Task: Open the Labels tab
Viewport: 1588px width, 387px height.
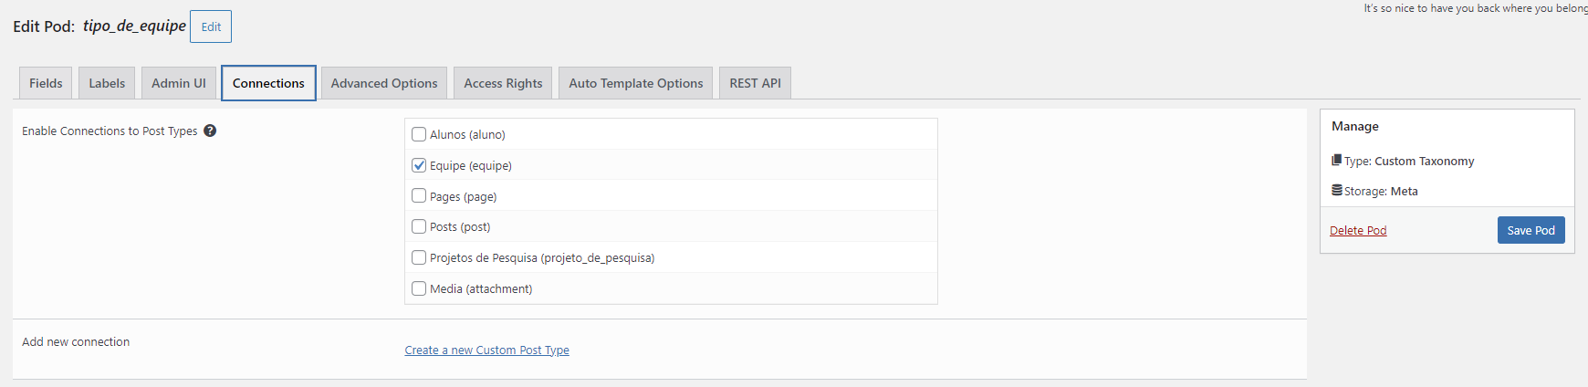Action: (107, 83)
